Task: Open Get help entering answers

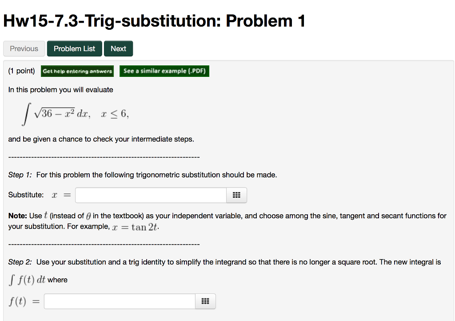Action: click(x=77, y=71)
